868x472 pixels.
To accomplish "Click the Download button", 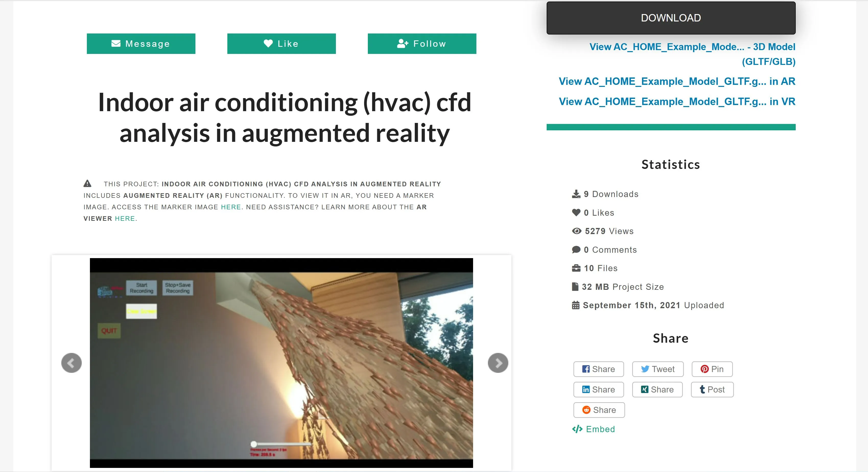I will pyautogui.click(x=671, y=17).
